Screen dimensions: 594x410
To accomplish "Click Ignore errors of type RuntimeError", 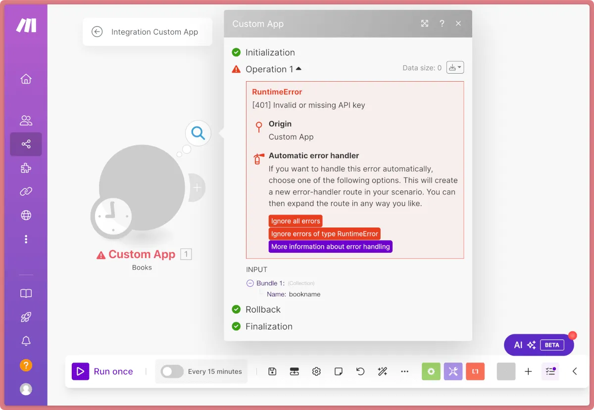I will click(x=324, y=234).
